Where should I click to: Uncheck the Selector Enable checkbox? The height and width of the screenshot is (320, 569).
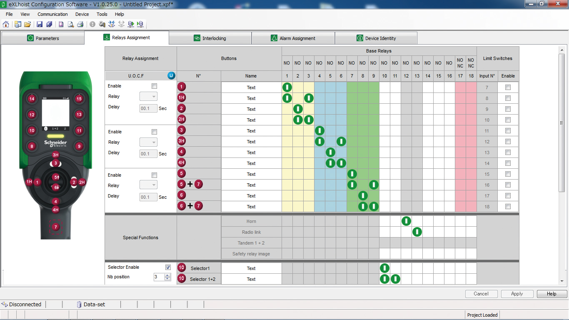(168, 267)
